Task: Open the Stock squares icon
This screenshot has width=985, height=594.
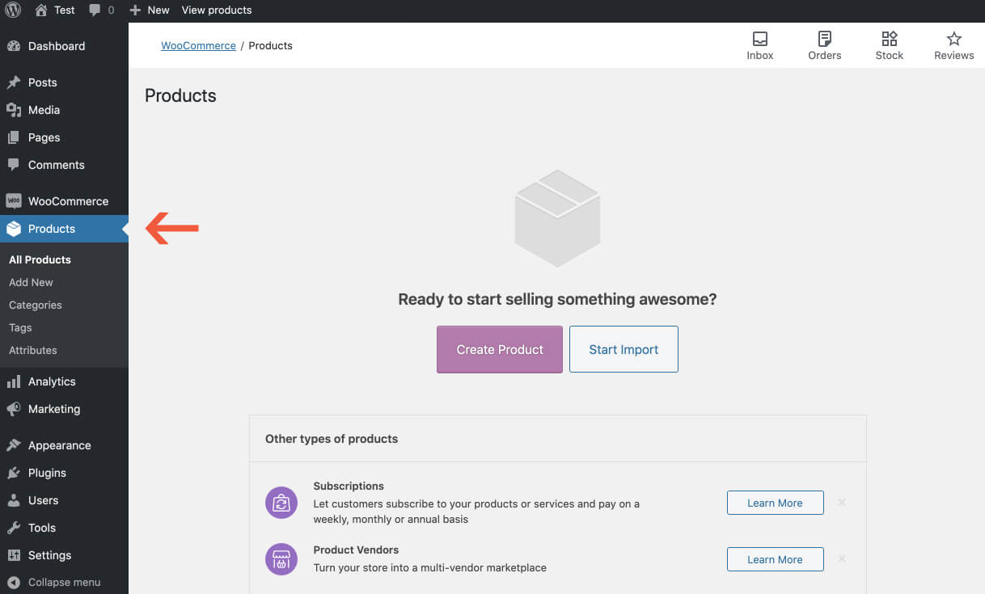Action: (890, 39)
